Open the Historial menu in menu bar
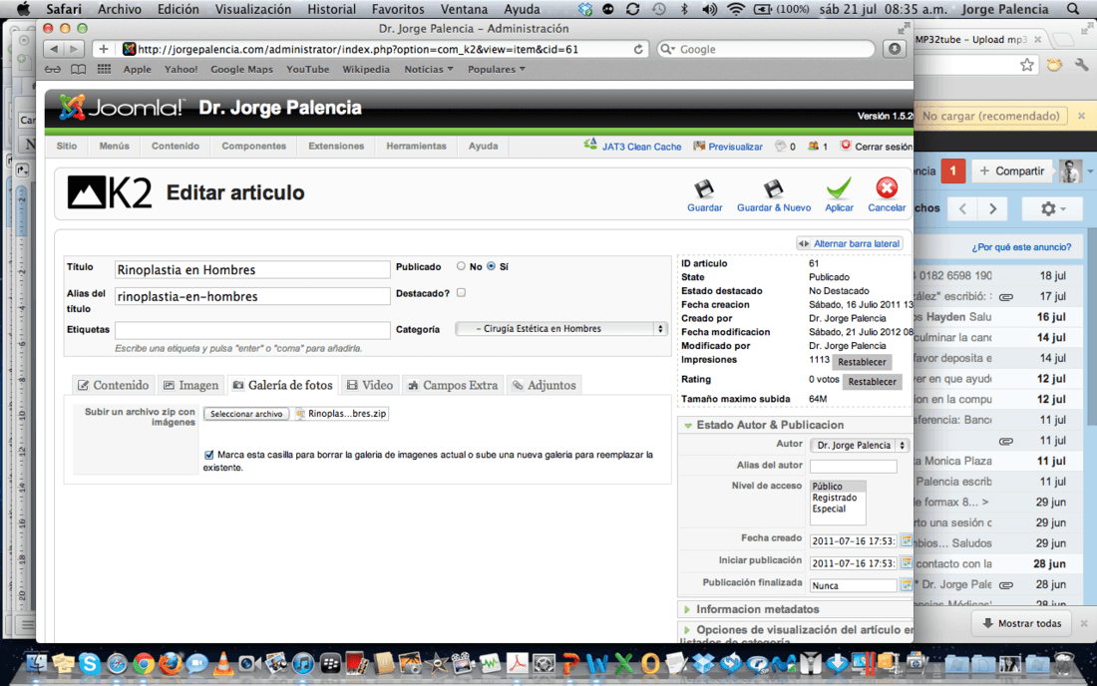This screenshot has height=686, width=1097. point(332,9)
